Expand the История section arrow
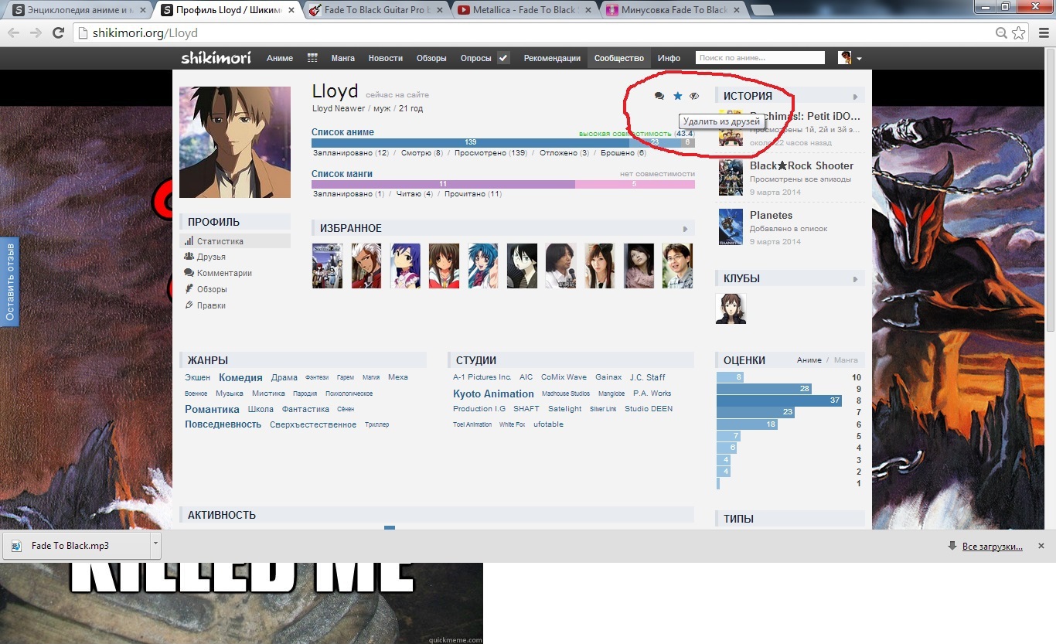The image size is (1056, 644). 855,97
